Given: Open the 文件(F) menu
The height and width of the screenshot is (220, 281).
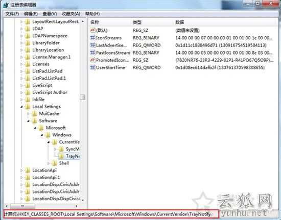Looking at the screenshot, I should coord(12,14).
